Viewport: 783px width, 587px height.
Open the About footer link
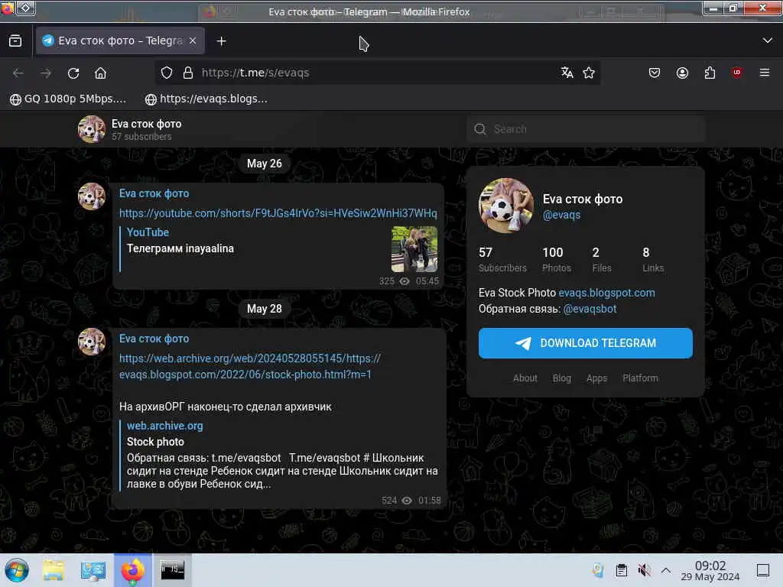click(x=525, y=378)
